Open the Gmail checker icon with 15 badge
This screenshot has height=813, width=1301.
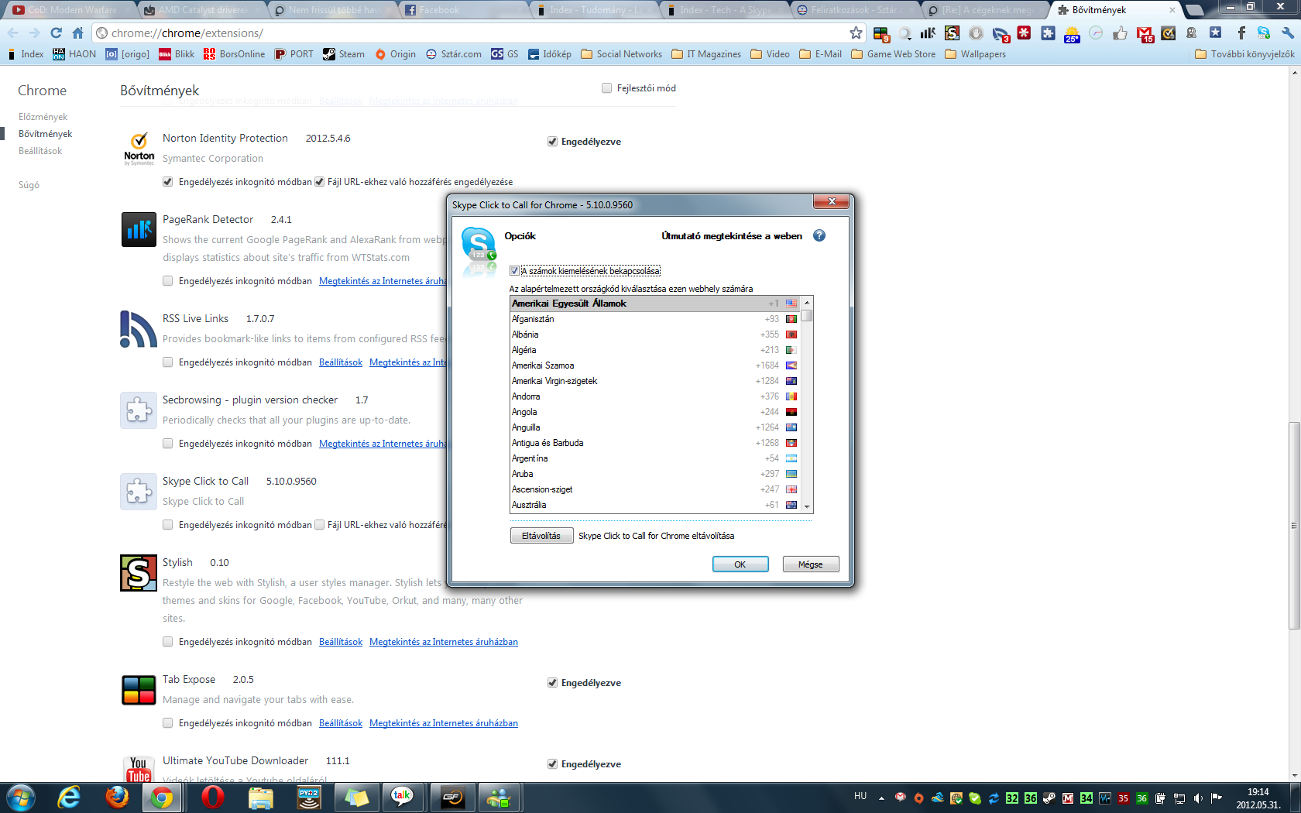tap(1145, 33)
